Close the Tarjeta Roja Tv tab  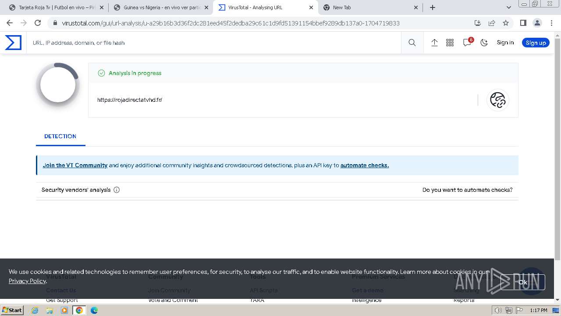102,7
